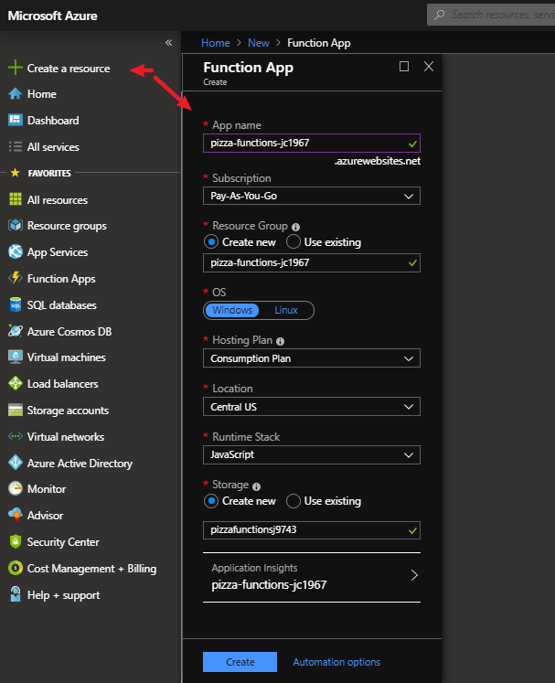Click the Advisor cloud icon
The height and width of the screenshot is (683, 555).
point(16,515)
